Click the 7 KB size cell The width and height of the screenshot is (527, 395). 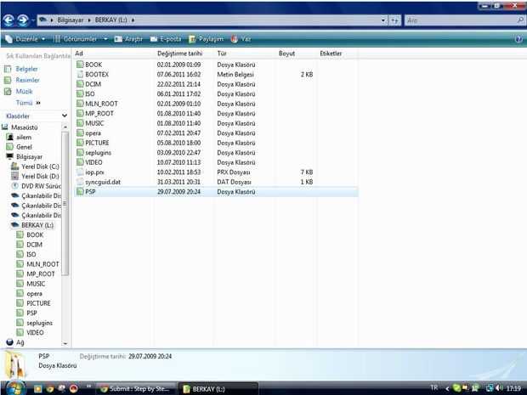coord(307,172)
